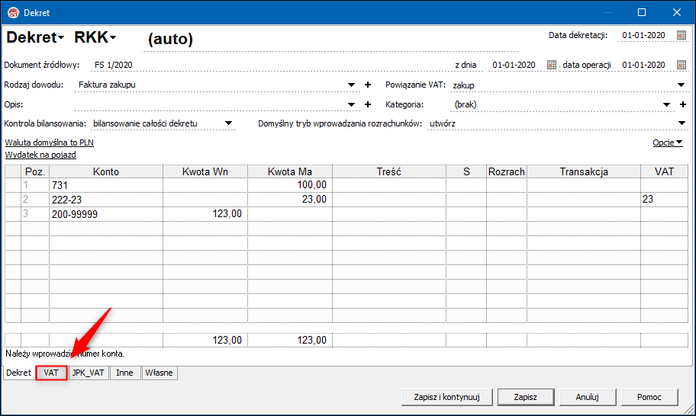This screenshot has height=416, width=696.
Task: Open the Opcje menu
Action: pyautogui.click(x=668, y=142)
